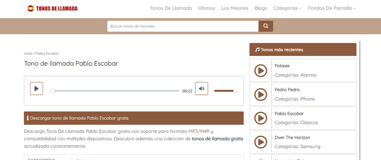Expand the Fondos De Pantalla dropdown
The image size is (381, 160).
point(332,8)
